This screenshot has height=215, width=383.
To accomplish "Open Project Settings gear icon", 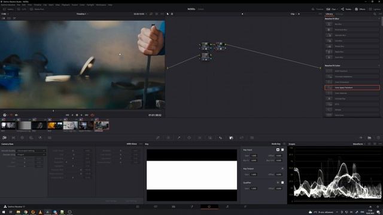I will click(378, 207).
